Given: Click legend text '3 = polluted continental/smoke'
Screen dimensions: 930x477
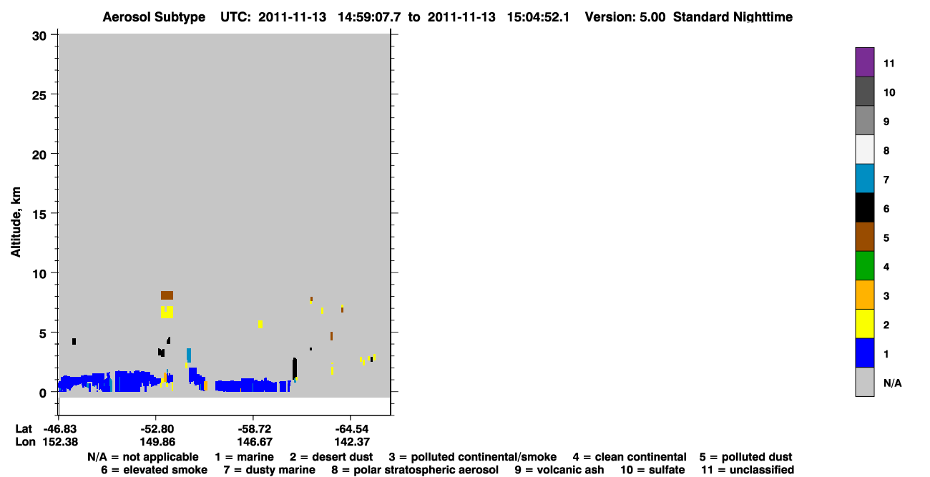Looking at the screenshot, I should click(x=473, y=457).
